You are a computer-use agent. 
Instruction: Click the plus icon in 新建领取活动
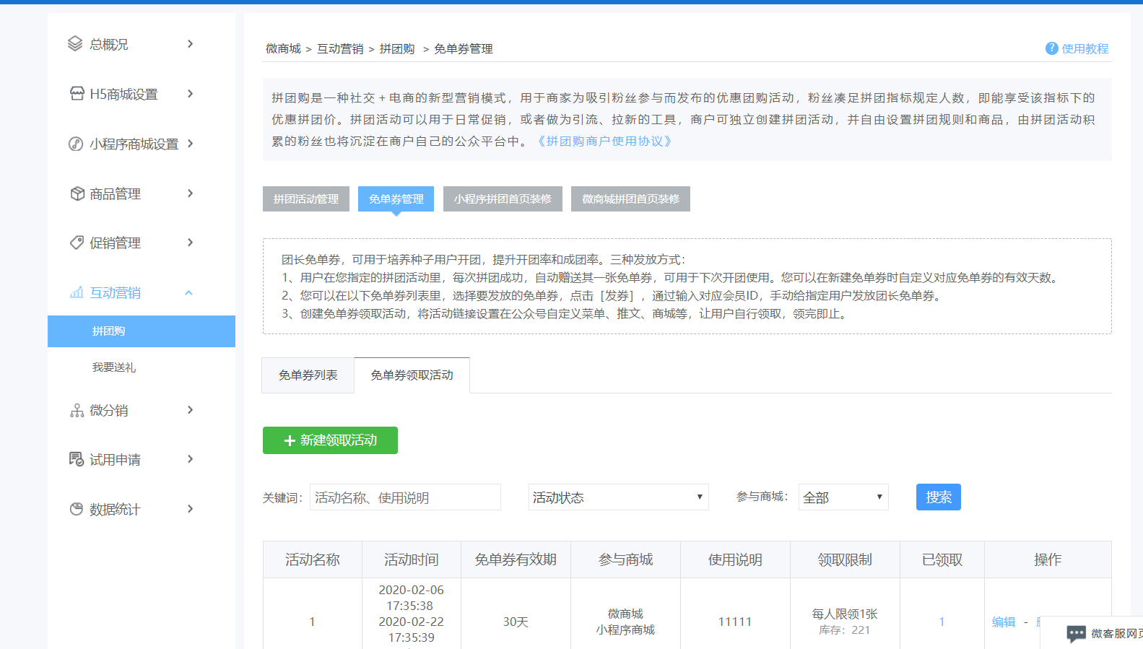coord(290,440)
